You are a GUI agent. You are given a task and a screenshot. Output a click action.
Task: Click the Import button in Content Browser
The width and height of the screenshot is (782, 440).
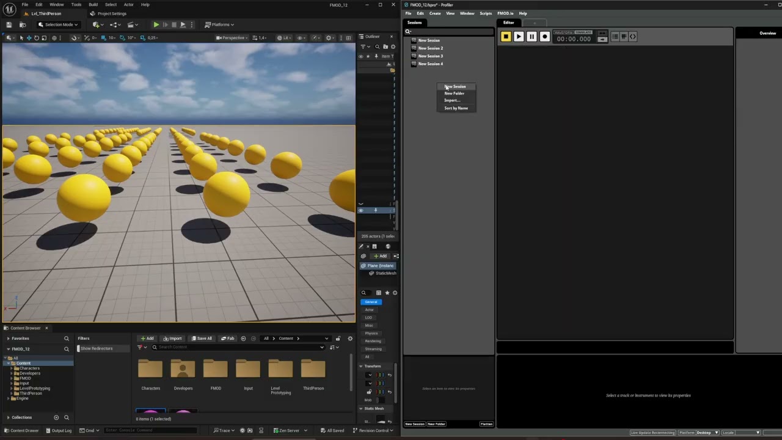click(172, 339)
